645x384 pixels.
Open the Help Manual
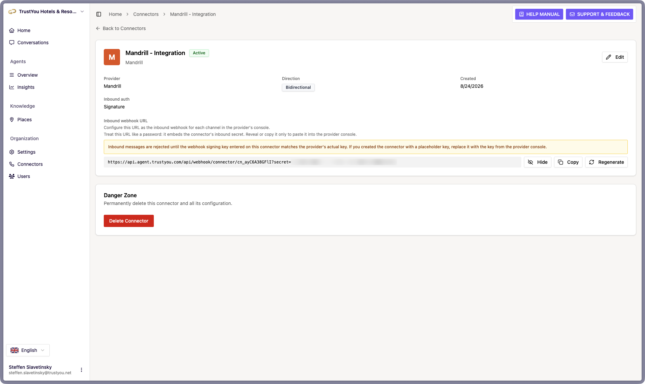pos(539,14)
